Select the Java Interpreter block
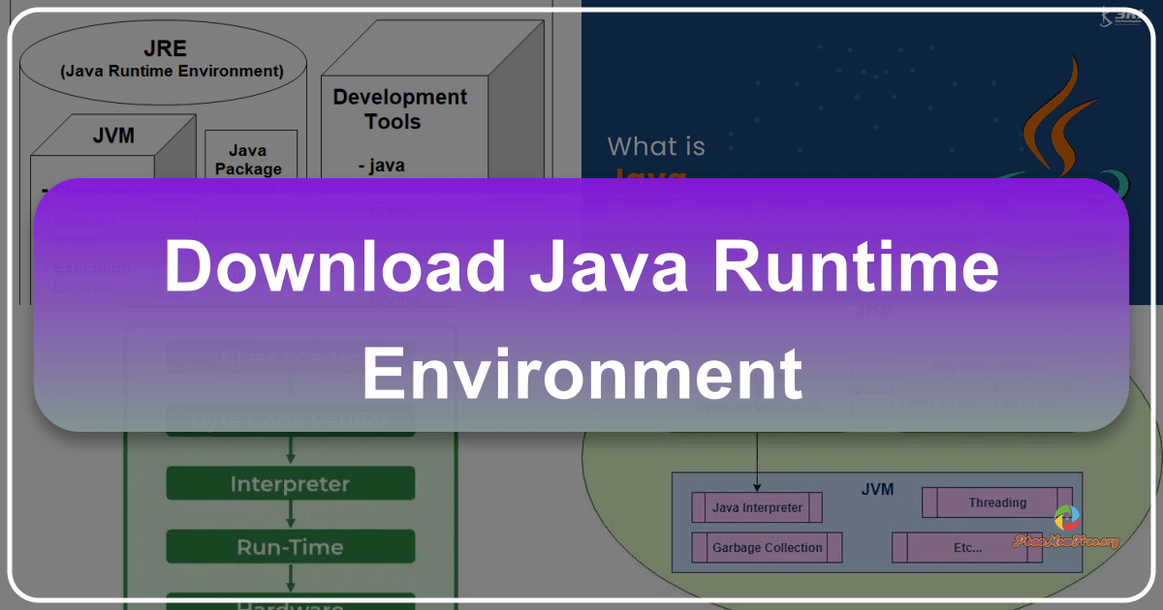1163x610 pixels. pos(756,506)
